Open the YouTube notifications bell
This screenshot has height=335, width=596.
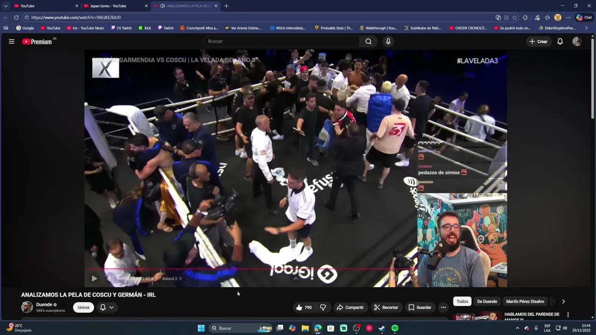point(560,41)
